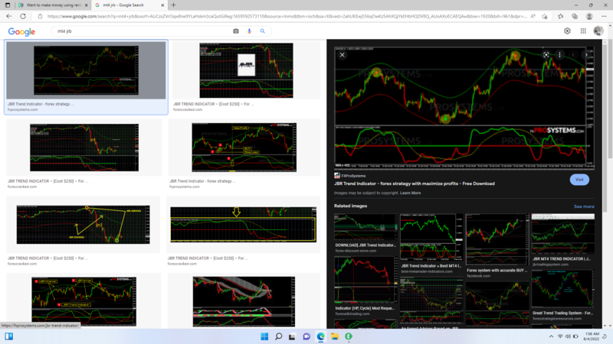Reload the page with the refresh icon
The height and width of the screenshot is (344, 613).
pyautogui.click(x=23, y=16)
